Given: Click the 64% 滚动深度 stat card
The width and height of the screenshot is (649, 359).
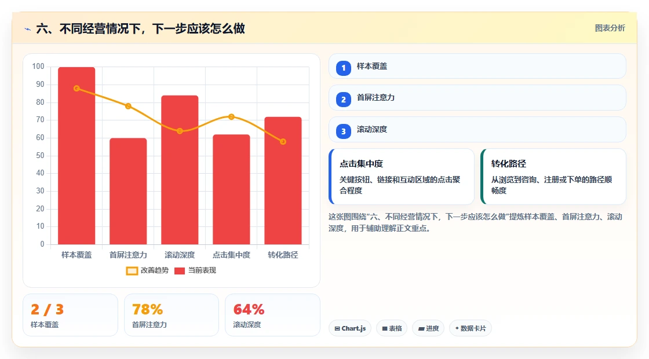Looking at the screenshot, I should coord(272,315).
